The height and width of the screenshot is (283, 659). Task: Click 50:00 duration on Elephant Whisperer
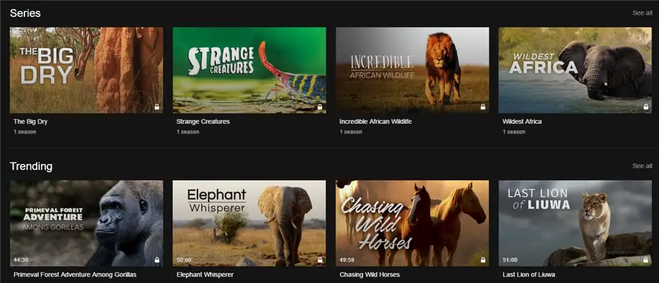184,260
